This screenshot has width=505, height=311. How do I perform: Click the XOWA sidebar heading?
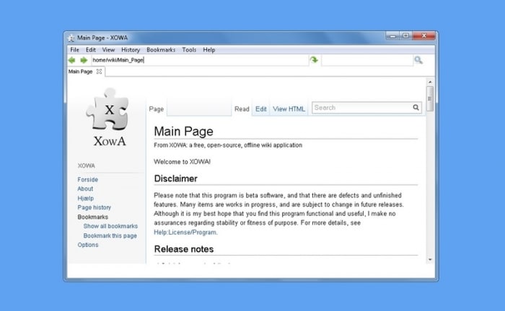pos(87,166)
